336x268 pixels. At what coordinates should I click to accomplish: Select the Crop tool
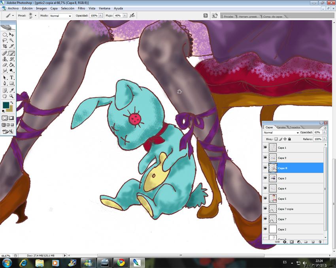click(5, 46)
